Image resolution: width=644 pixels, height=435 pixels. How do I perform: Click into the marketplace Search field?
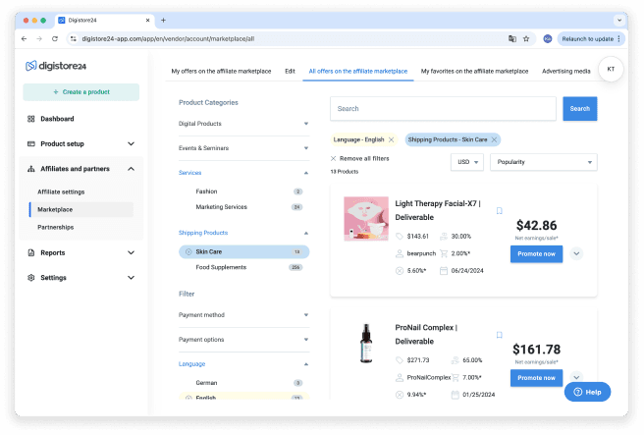click(443, 108)
